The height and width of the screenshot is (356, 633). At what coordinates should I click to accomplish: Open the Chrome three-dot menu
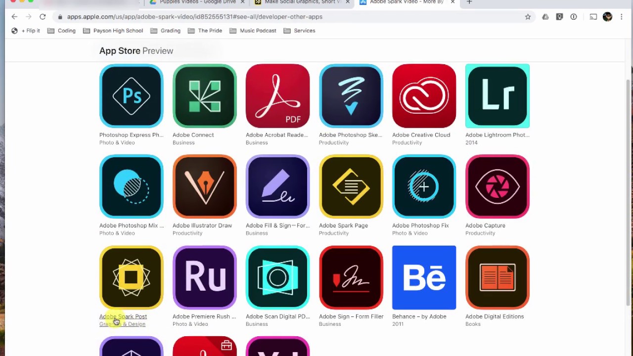(x=621, y=17)
